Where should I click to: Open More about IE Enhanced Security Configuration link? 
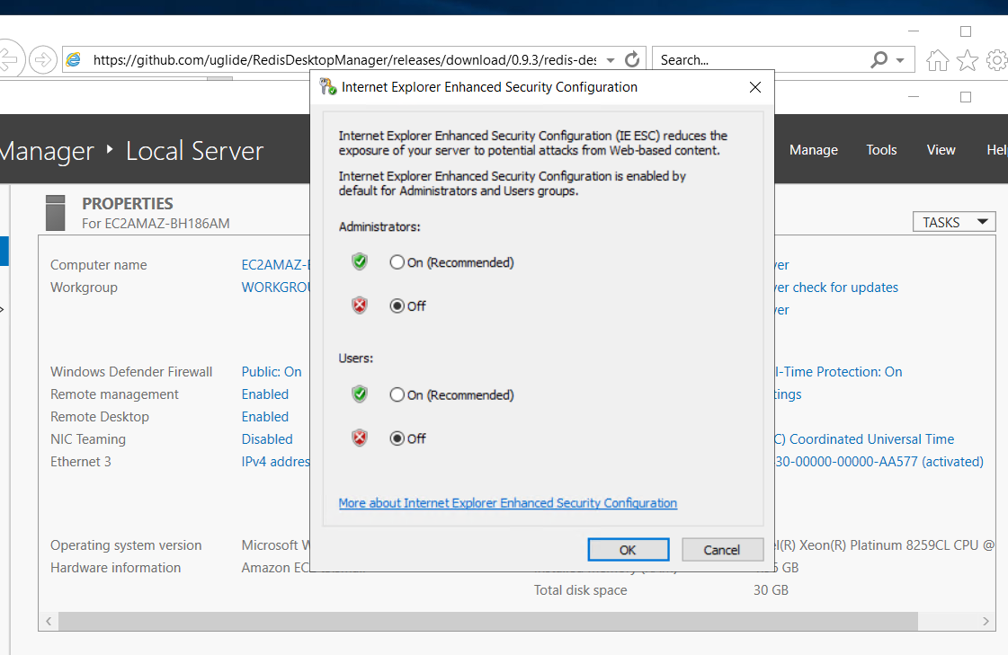click(508, 503)
